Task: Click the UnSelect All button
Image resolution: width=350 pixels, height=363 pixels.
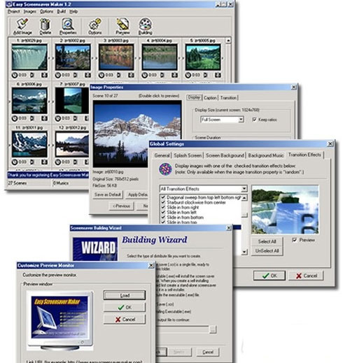Action: (x=267, y=251)
